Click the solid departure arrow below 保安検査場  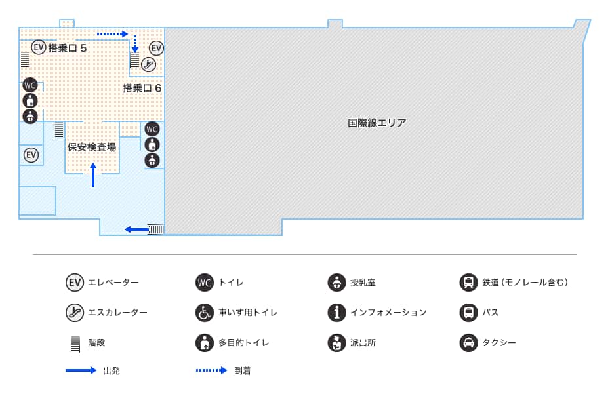[x=93, y=175]
